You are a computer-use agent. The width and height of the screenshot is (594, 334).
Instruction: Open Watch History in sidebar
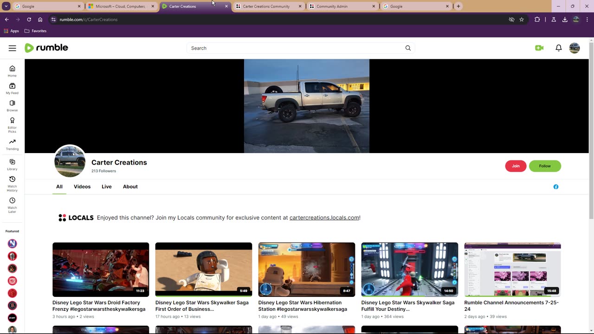(12, 184)
